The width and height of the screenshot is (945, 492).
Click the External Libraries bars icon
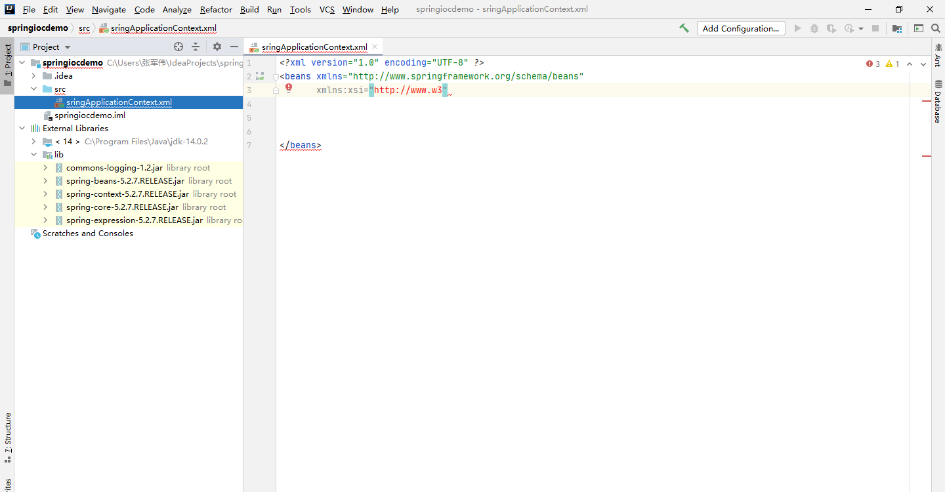pyautogui.click(x=35, y=129)
